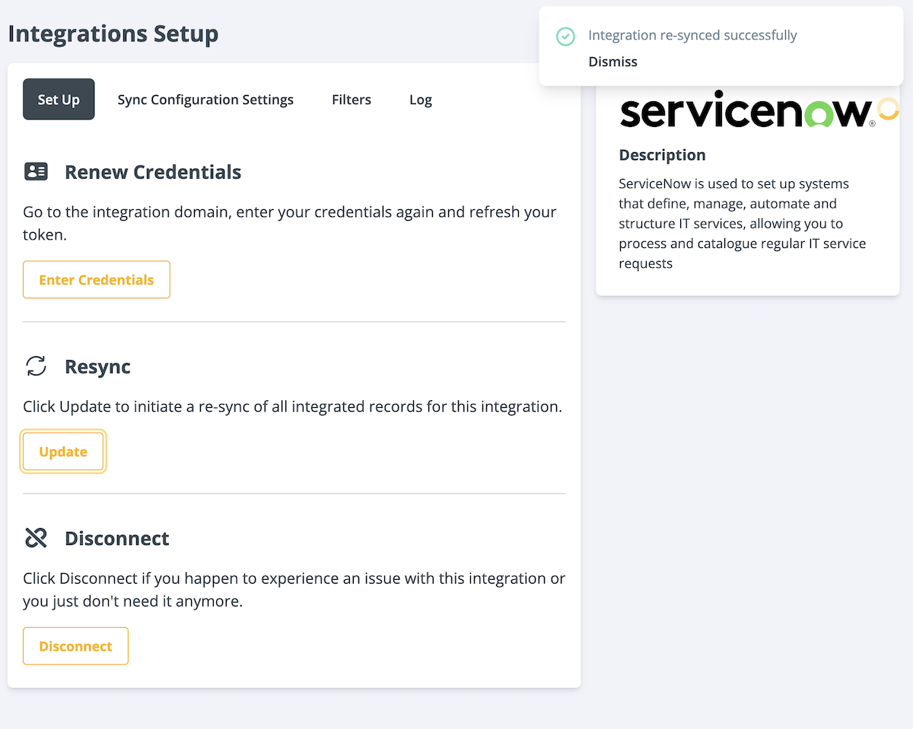Switch to the Log tab
913x729 pixels.
(420, 99)
